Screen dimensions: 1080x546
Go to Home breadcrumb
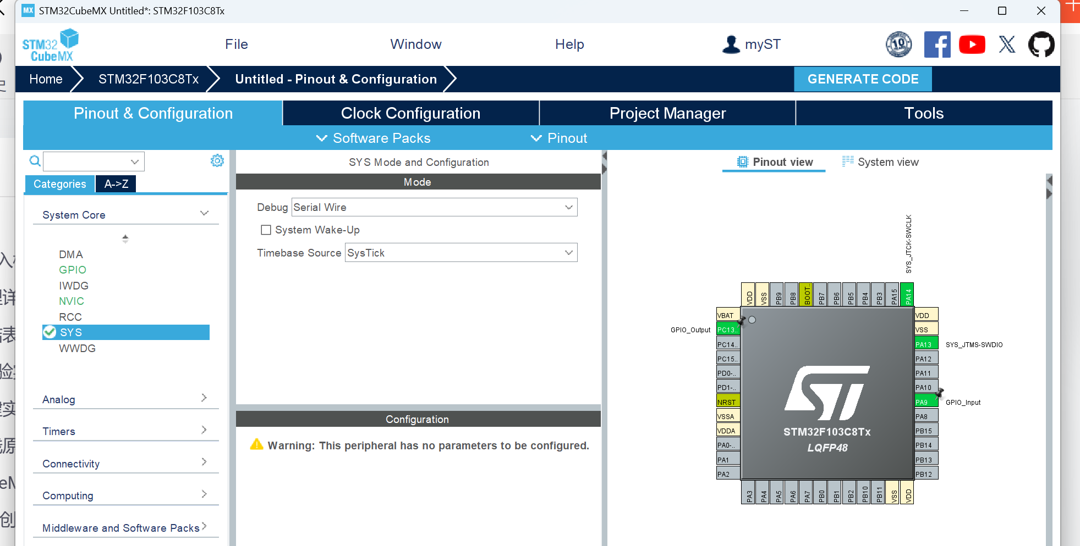pyautogui.click(x=46, y=79)
